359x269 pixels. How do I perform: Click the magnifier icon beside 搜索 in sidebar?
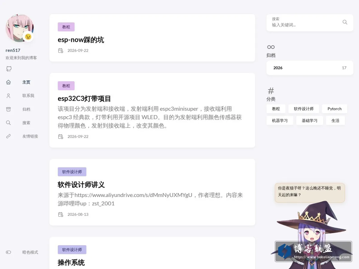point(8,123)
